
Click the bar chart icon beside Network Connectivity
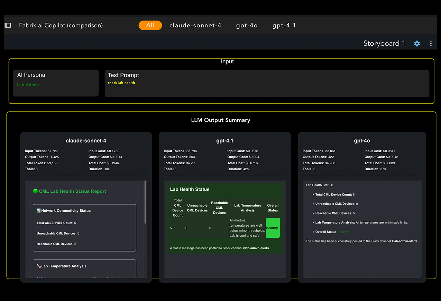tap(39, 211)
